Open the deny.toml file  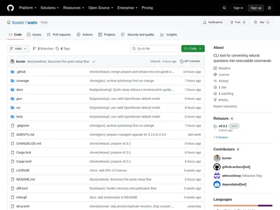coord(23,206)
